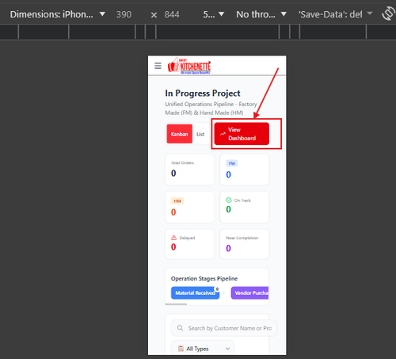Viewport: 396px width, 359px height.
Task: Click the HM badge label
Action: coord(177,201)
